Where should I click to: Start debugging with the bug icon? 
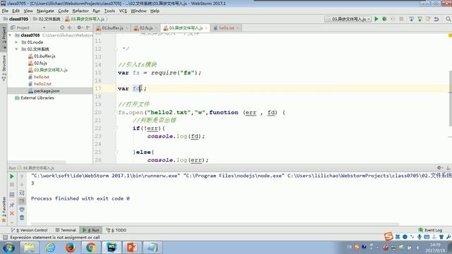(x=384, y=19)
